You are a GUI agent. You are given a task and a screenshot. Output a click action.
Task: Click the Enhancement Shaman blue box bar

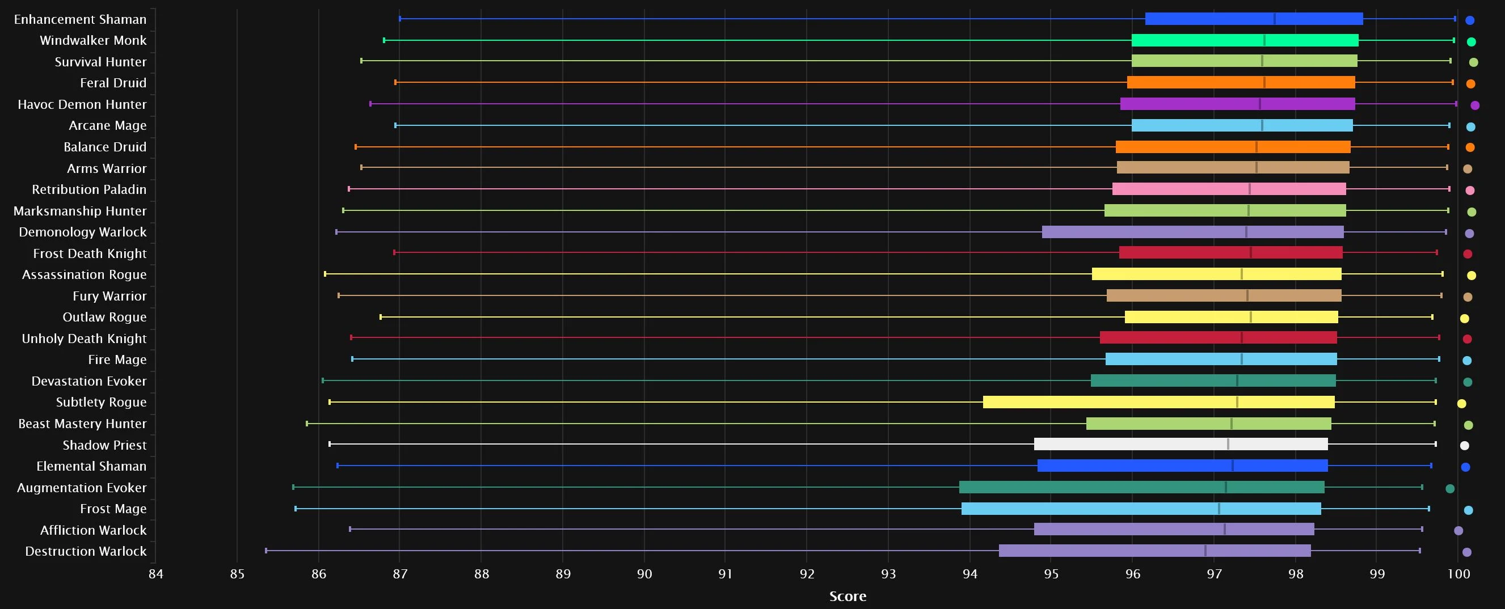tap(1254, 19)
